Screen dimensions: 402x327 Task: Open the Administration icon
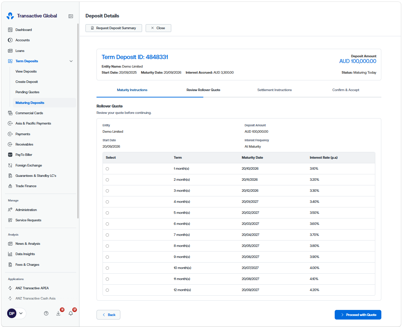pyautogui.click(x=10, y=210)
